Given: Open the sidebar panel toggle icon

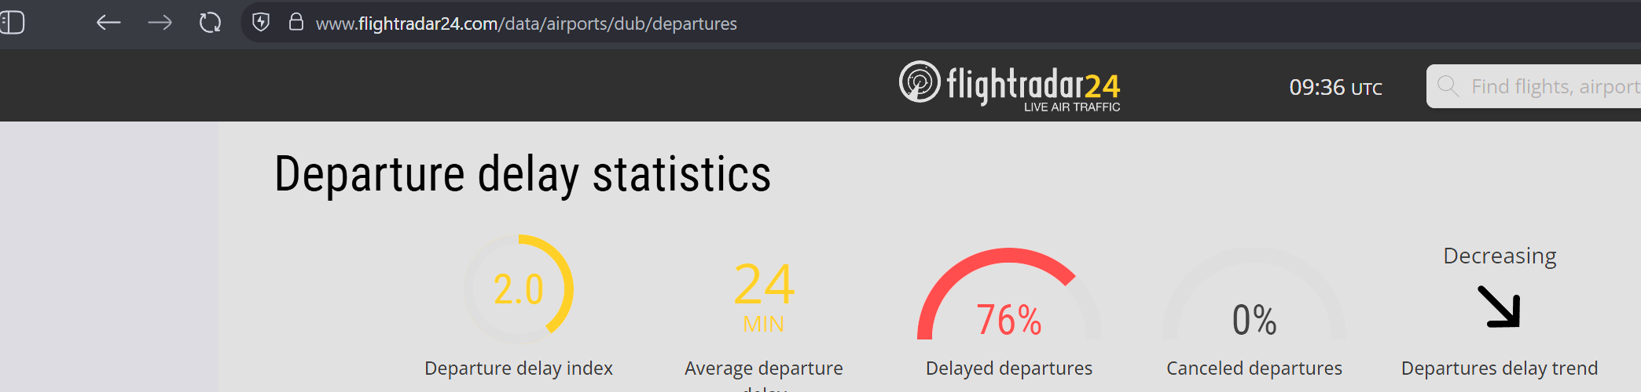Looking at the screenshot, I should point(12,22).
